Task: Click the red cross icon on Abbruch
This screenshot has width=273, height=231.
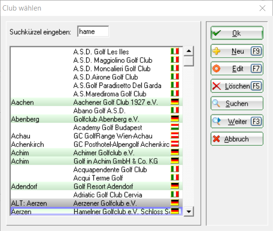Action: click(x=216, y=139)
